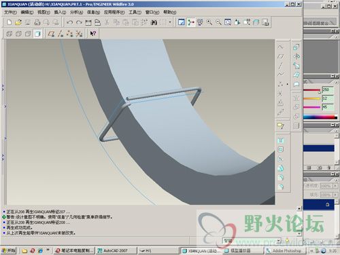340x255 pixels.
Task: Click the Print icon in the toolbar
Action: pyautogui.click(x=37, y=22)
